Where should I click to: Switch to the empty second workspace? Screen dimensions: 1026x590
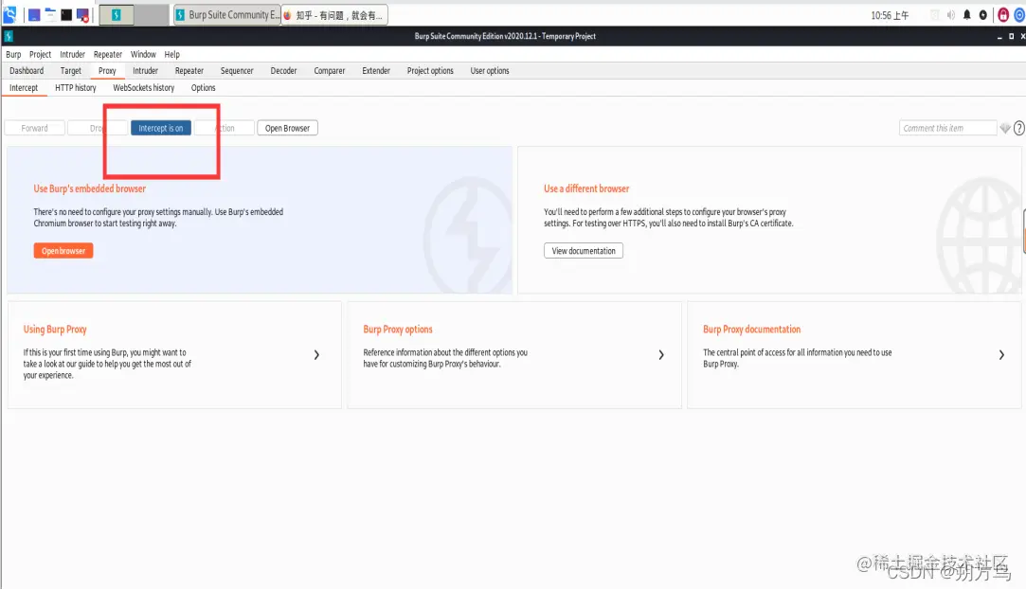[x=152, y=14]
